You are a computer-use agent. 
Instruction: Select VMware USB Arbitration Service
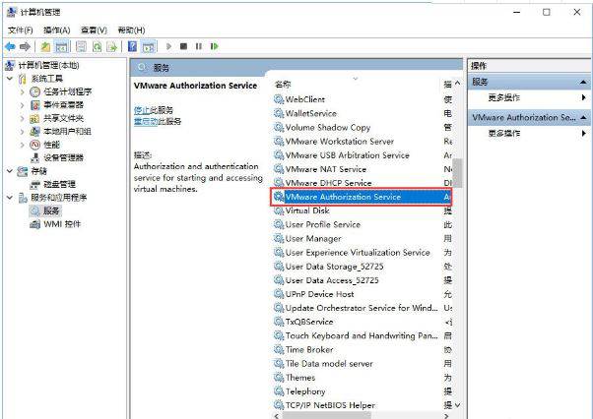tap(362, 155)
